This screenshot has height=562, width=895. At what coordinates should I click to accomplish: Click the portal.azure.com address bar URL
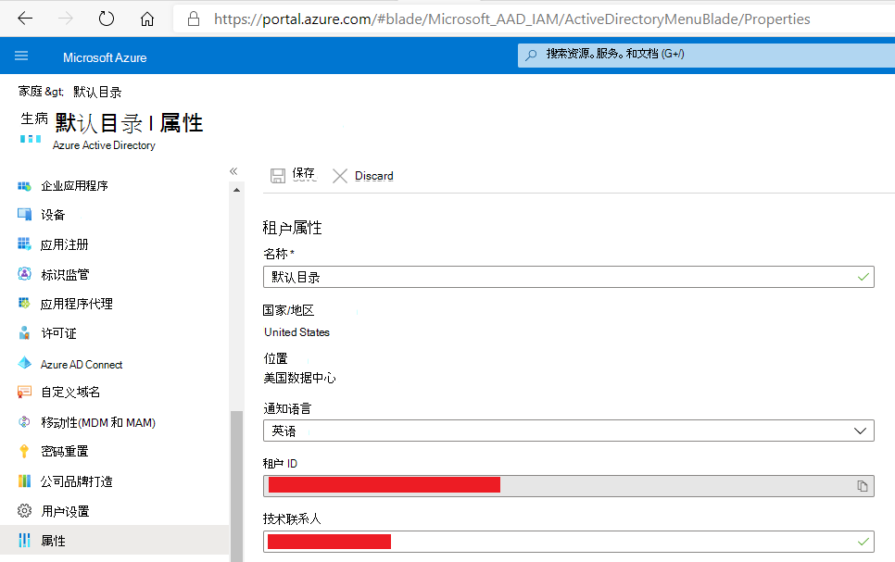point(511,19)
